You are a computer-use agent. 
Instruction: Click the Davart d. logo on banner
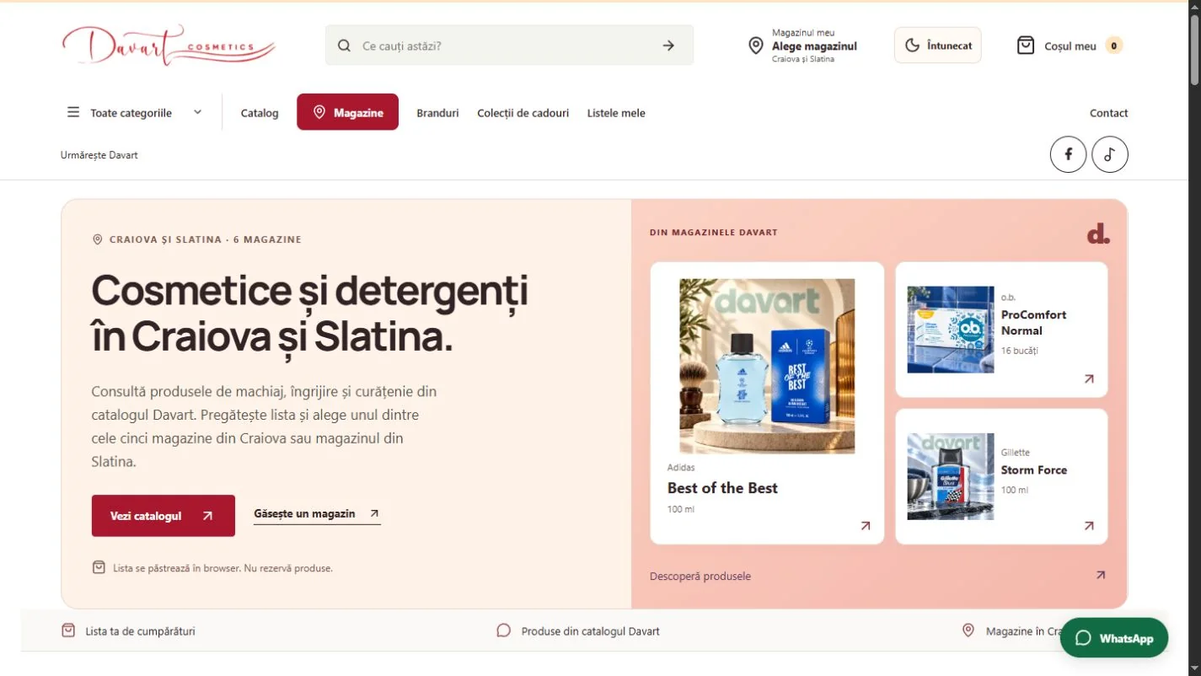[x=1098, y=233]
